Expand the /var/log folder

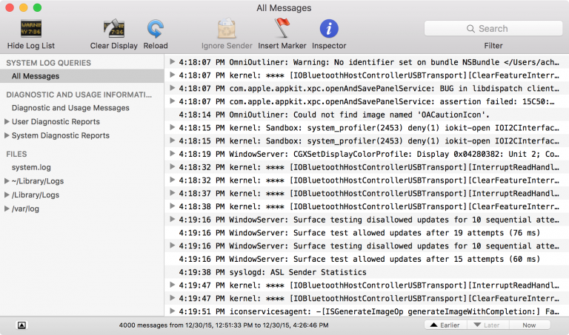click(7, 209)
